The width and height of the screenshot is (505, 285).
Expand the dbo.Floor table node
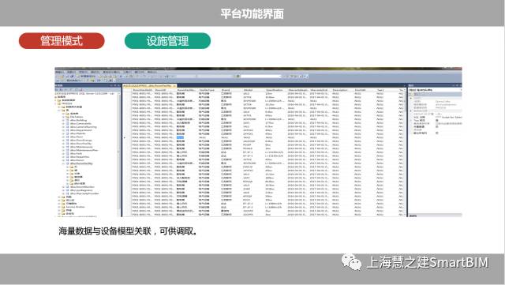click(63, 137)
